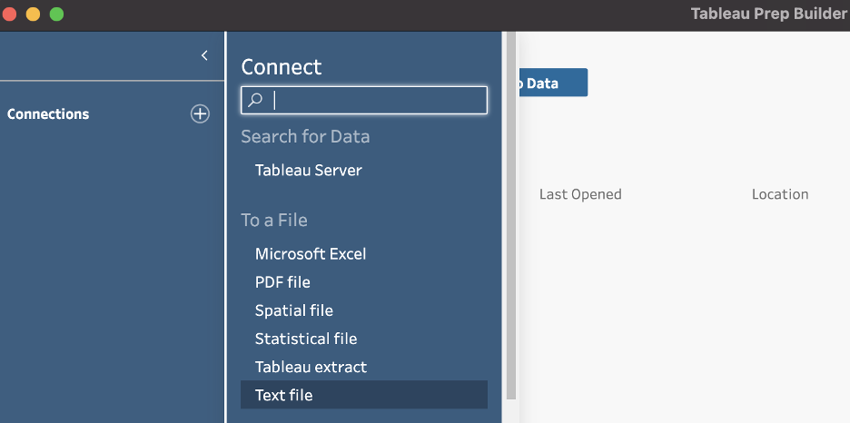Collapse the Connections pane with the chevron
The height and width of the screenshot is (423, 850).
204,55
